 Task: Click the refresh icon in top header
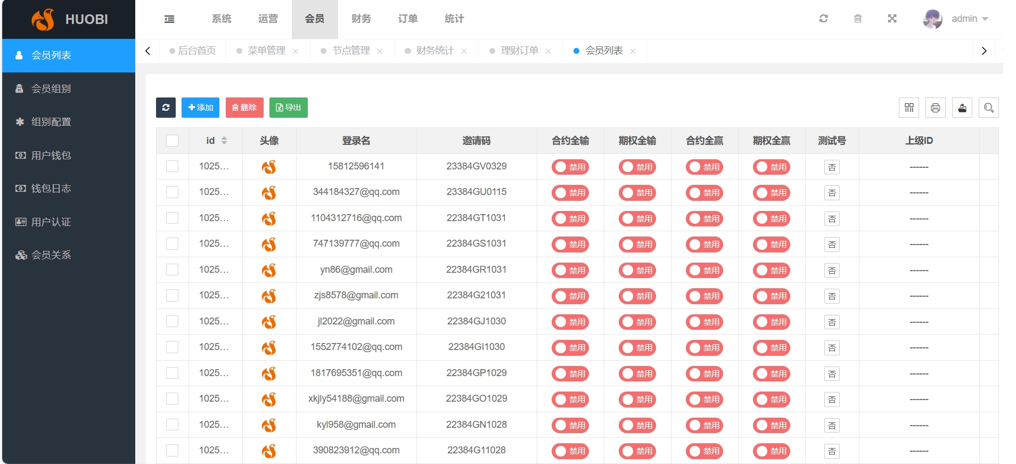pyautogui.click(x=823, y=19)
